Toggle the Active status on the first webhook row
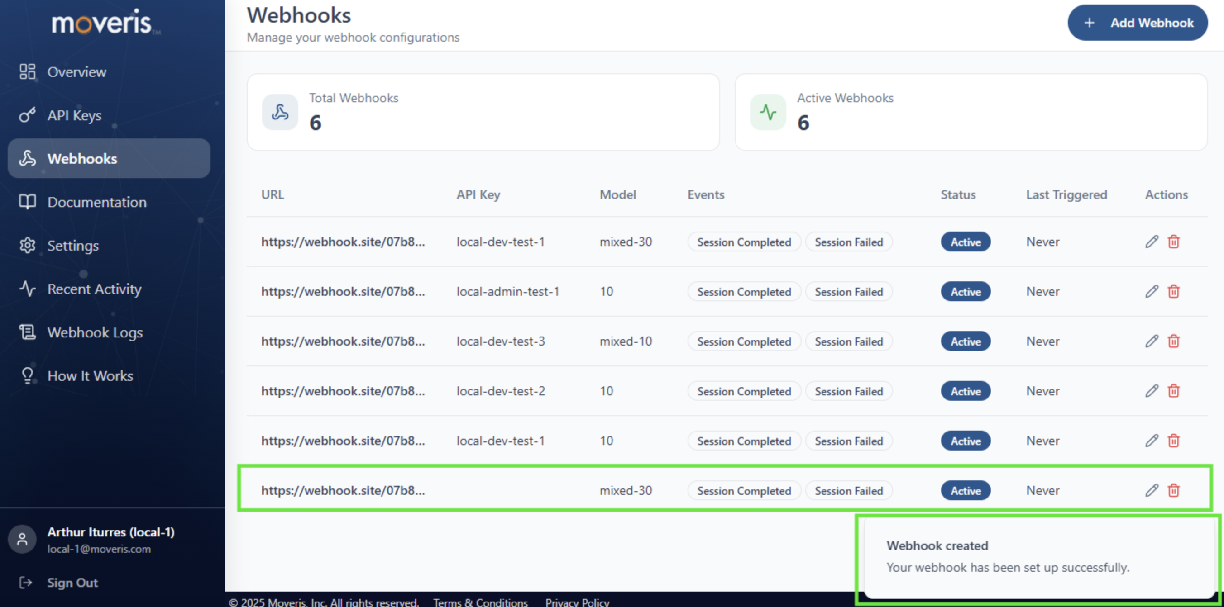Viewport: 1224px width, 607px height. [x=965, y=242]
